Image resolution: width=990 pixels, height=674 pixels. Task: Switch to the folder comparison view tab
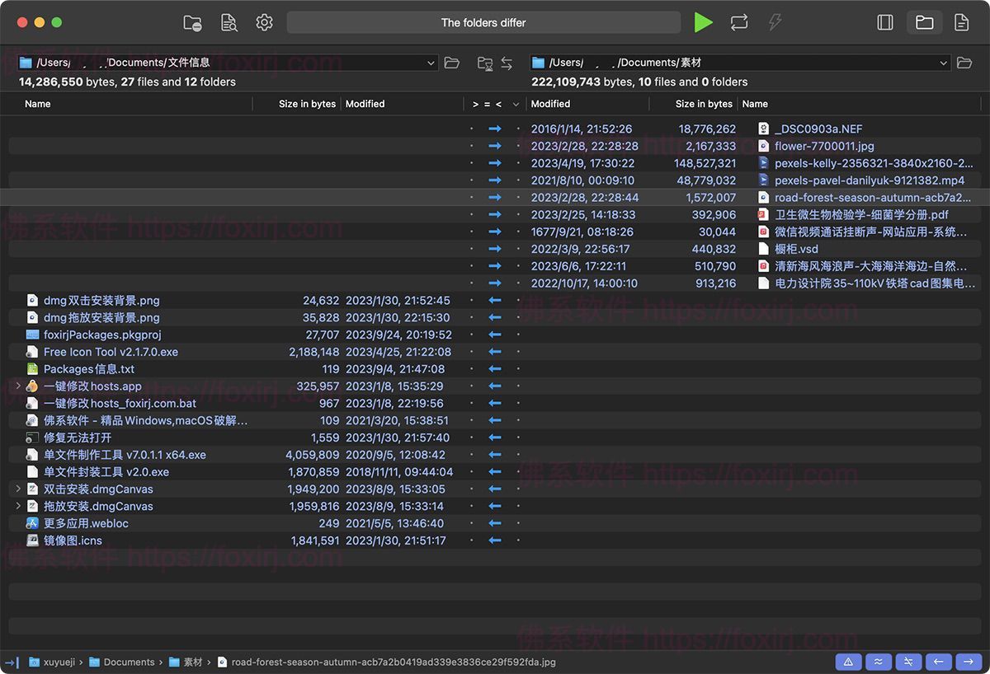click(924, 23)
